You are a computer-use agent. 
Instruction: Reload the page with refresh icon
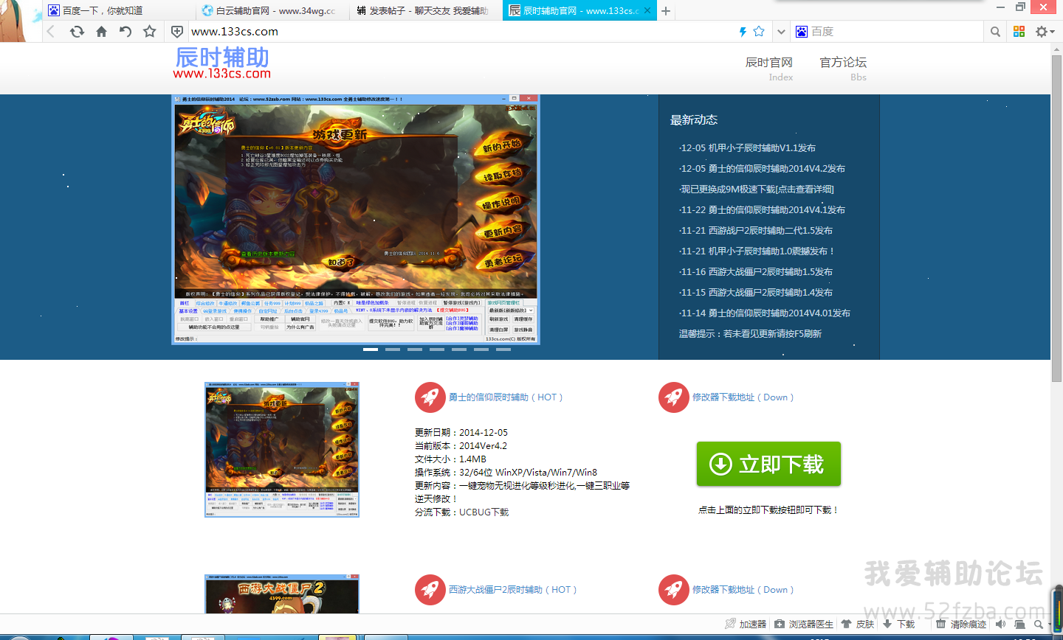pos(77,32)
